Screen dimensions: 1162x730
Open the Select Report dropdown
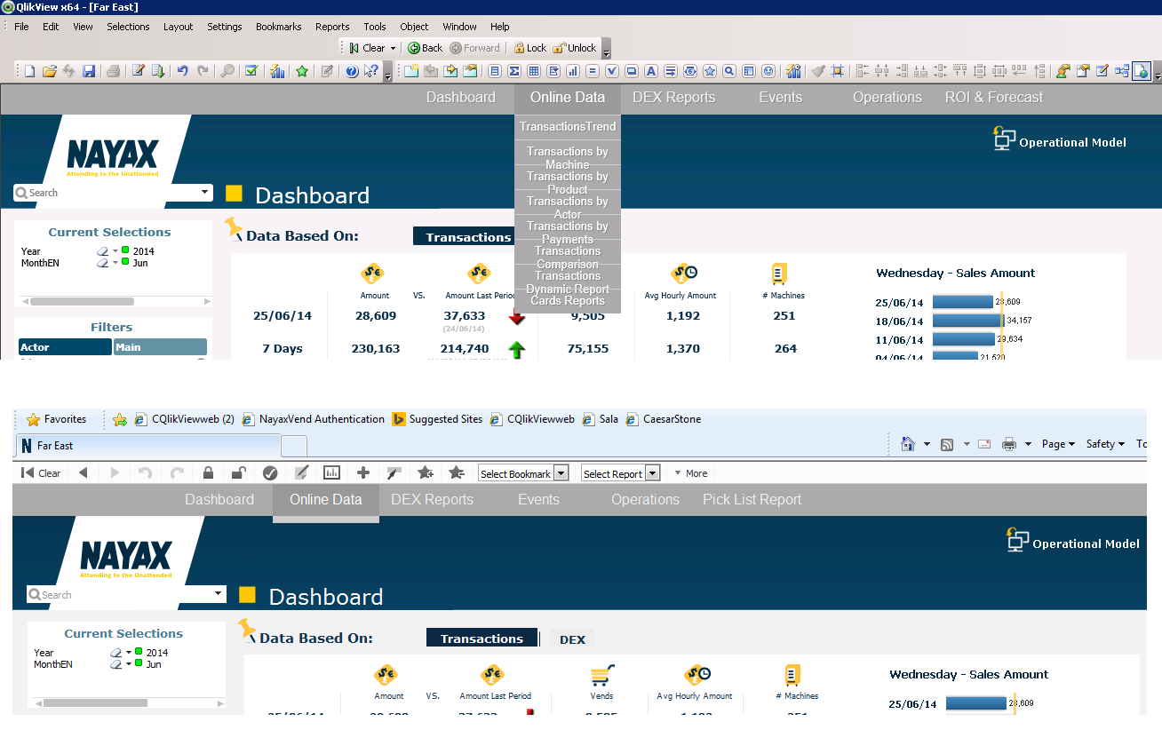point(620,473)
